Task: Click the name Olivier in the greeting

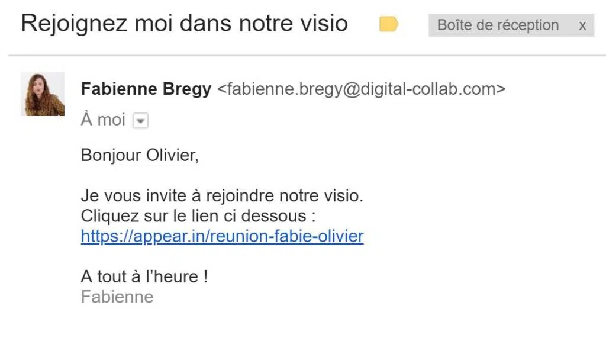Action: point(172,156)
